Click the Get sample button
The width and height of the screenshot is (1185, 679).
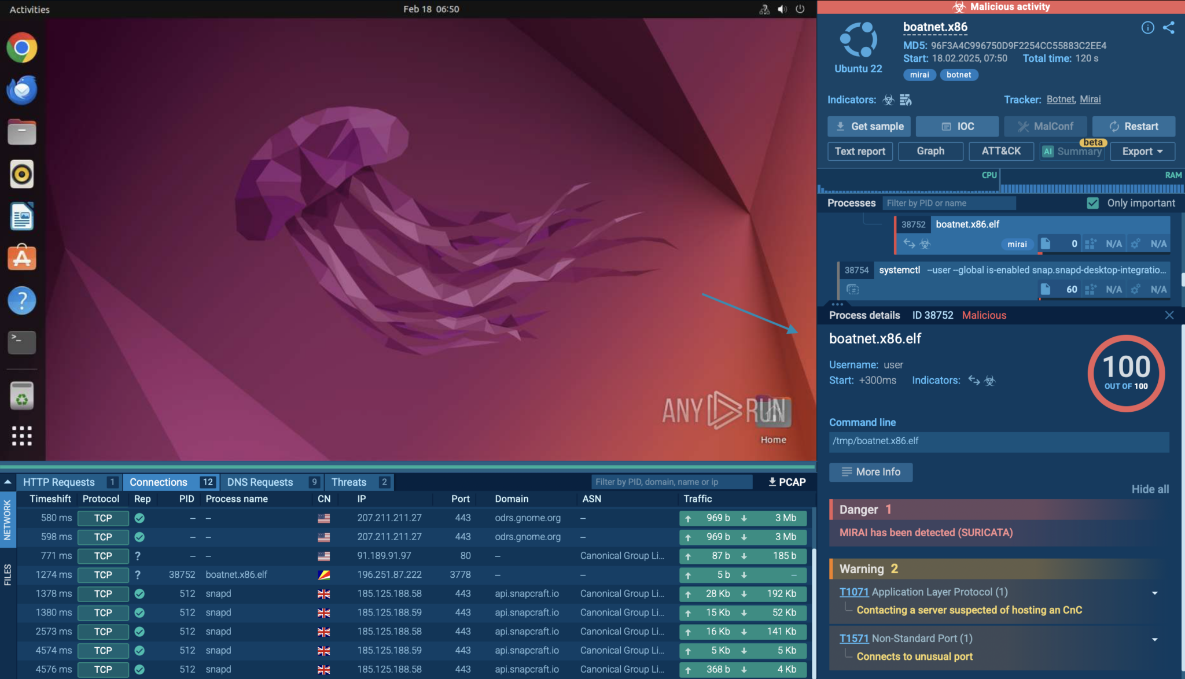pos(868,126)
